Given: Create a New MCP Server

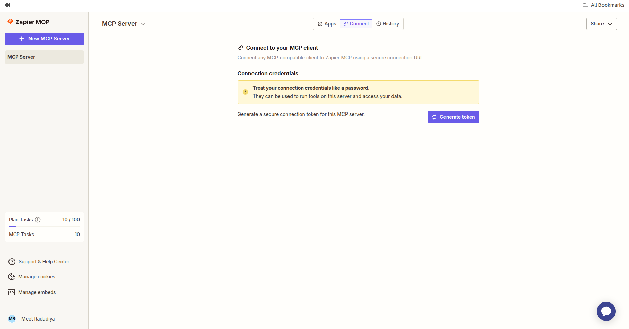Looking at the screenshot, I should click(x=44, y=39).
